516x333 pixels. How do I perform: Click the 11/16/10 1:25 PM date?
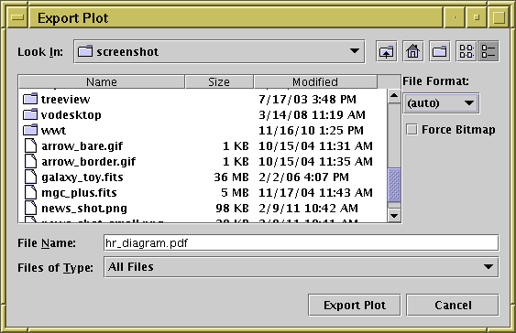click(311, 131)
